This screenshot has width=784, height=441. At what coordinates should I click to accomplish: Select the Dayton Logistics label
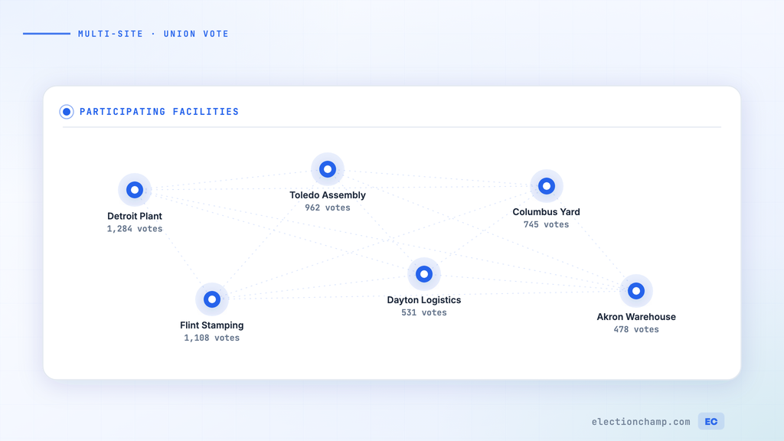point(424,300)
